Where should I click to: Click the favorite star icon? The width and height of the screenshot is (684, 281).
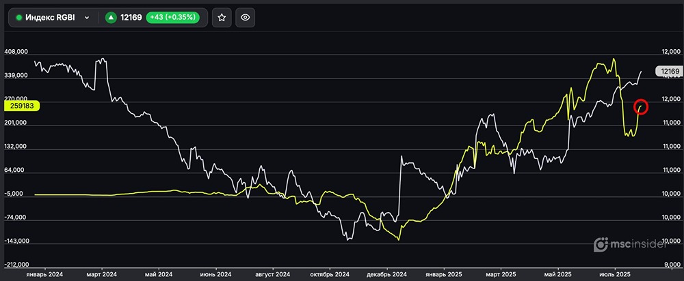(x=221, y=18)
